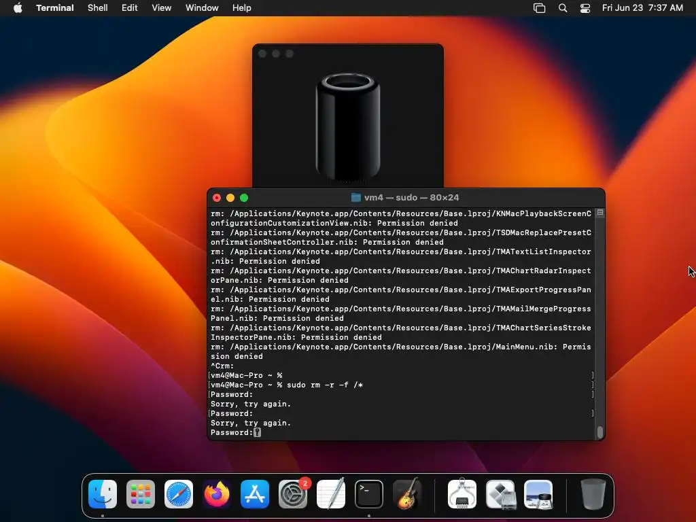The height and width of the screenshot is (522, 696).
Task: Open Control Center in menu bar
Action: (x=585, y=8)
